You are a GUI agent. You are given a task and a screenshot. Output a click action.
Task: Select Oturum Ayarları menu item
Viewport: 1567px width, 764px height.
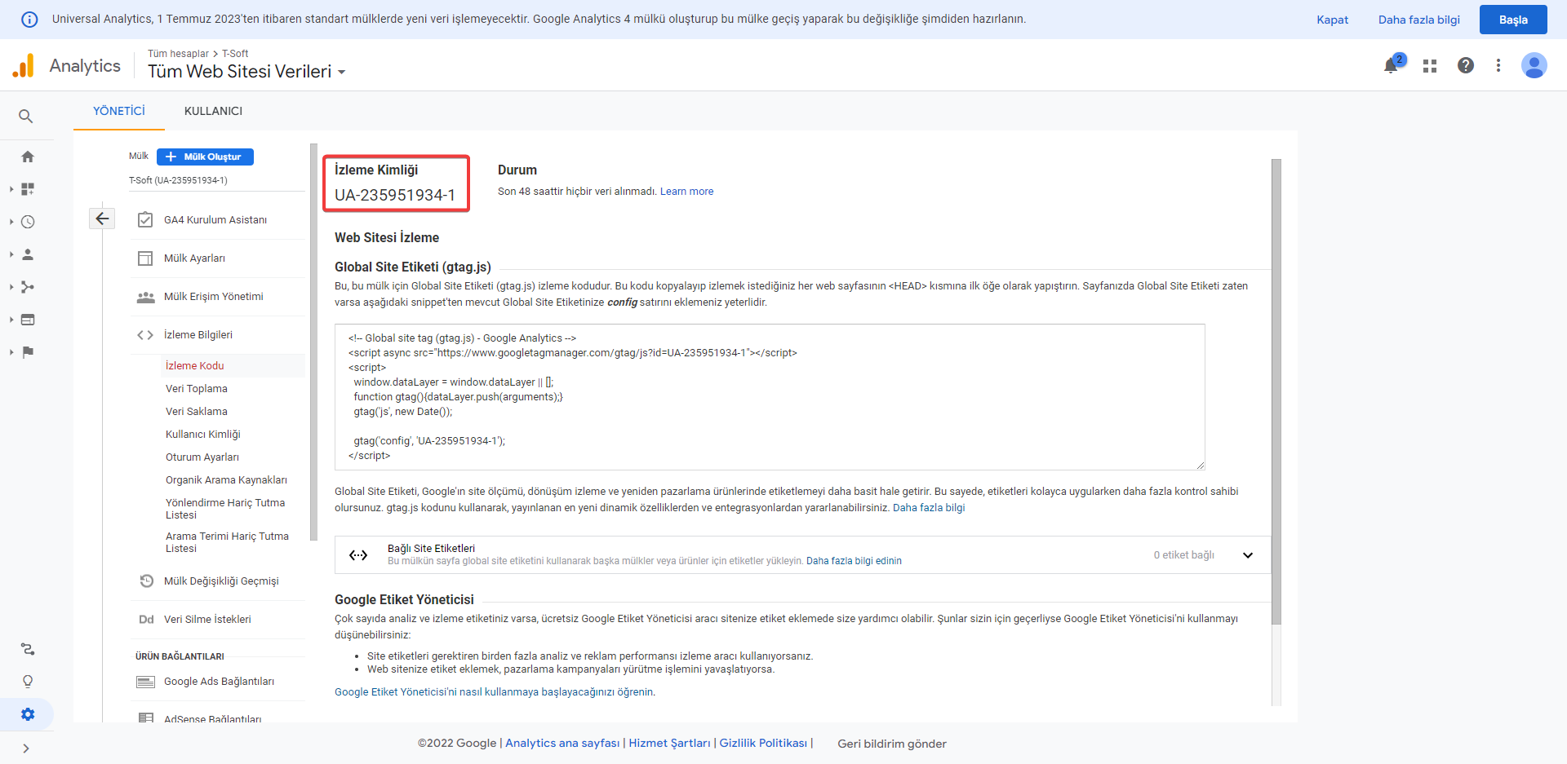click(202, 457)
